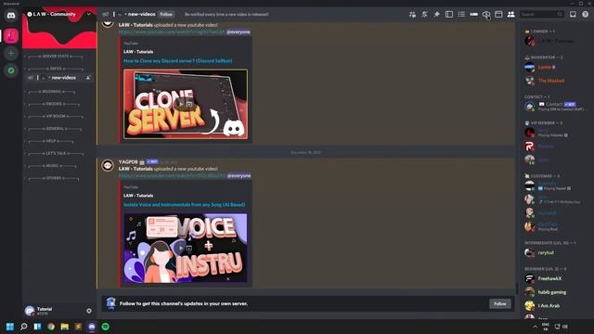Open Explore Public Servers compass icon
594x334 pixels.
[11, 71]
